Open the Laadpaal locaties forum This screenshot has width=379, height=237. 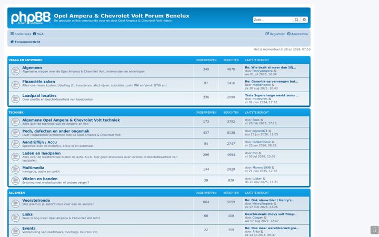coord(39,96)
